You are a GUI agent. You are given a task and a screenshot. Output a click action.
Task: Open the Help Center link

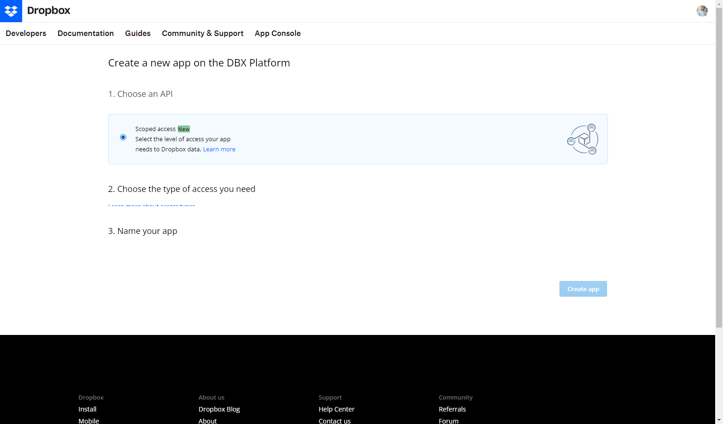click(336, 409)
